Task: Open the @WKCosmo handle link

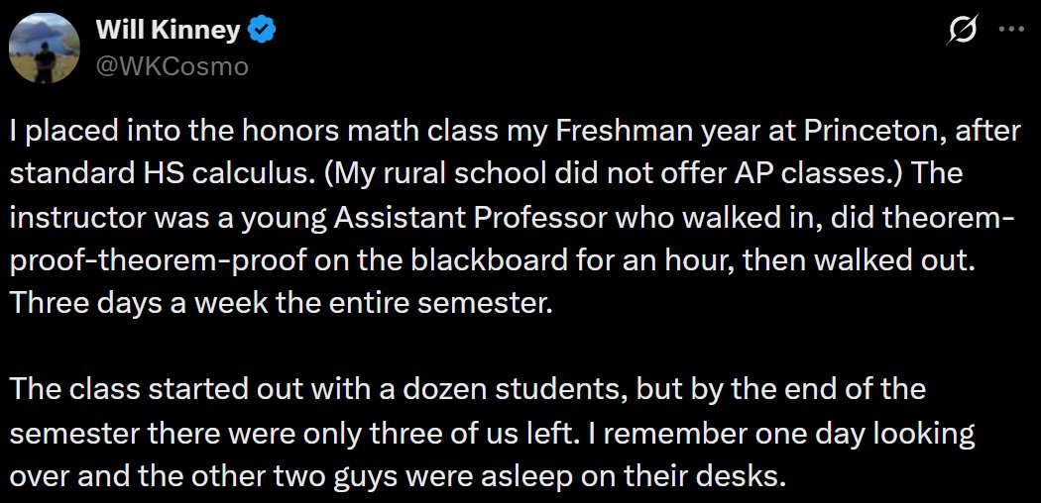Action: point(172,65)
